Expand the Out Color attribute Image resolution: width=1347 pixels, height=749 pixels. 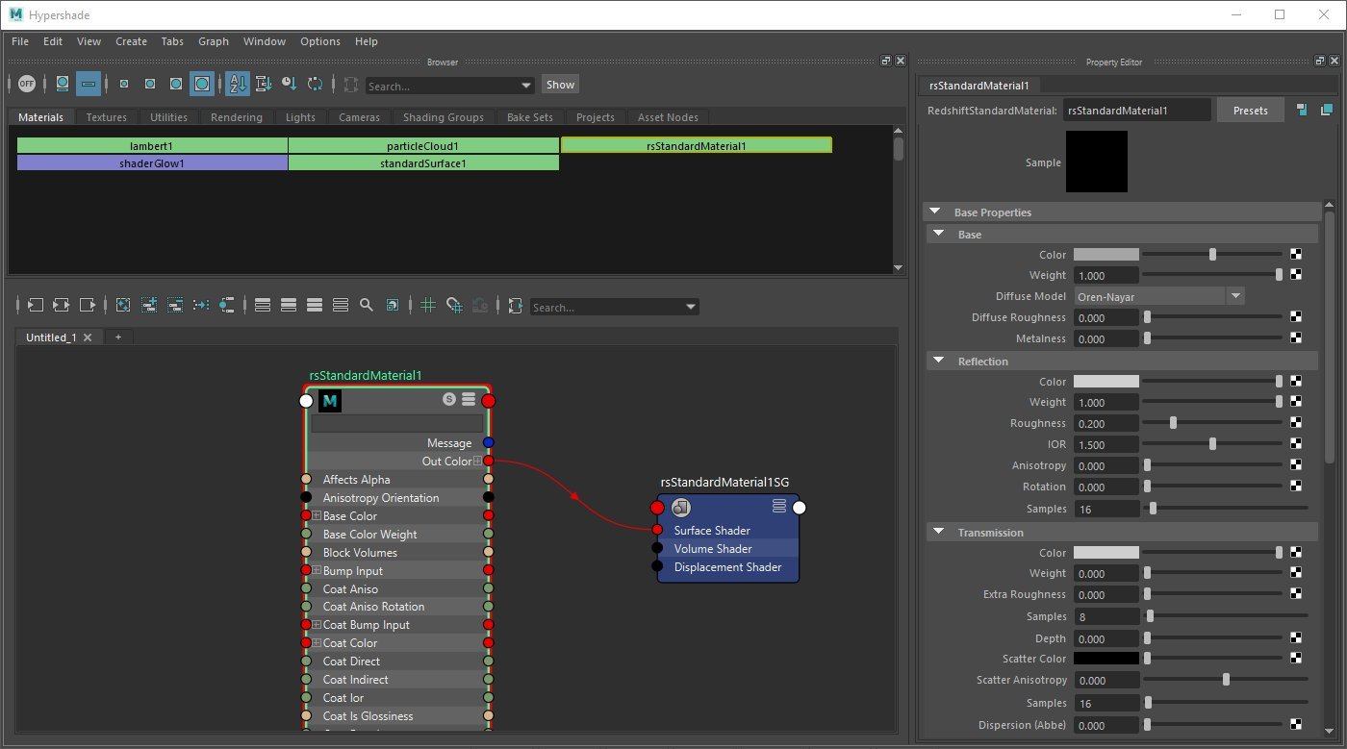click(477, 462)
